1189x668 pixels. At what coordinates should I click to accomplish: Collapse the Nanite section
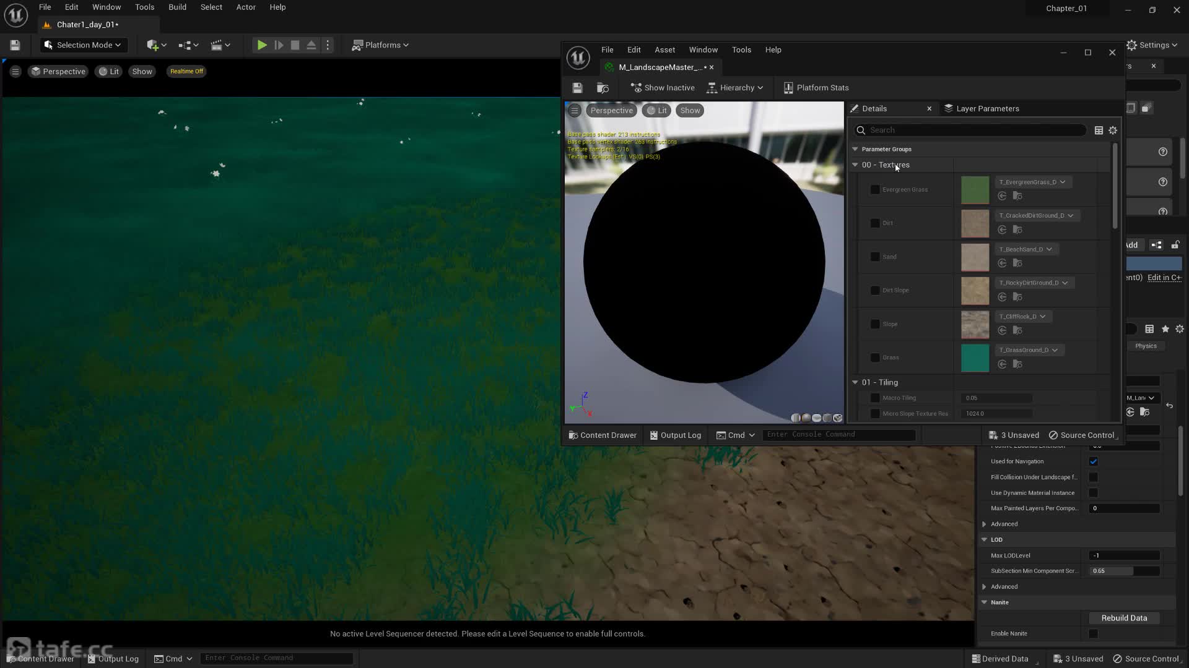[x=984, y=602]
